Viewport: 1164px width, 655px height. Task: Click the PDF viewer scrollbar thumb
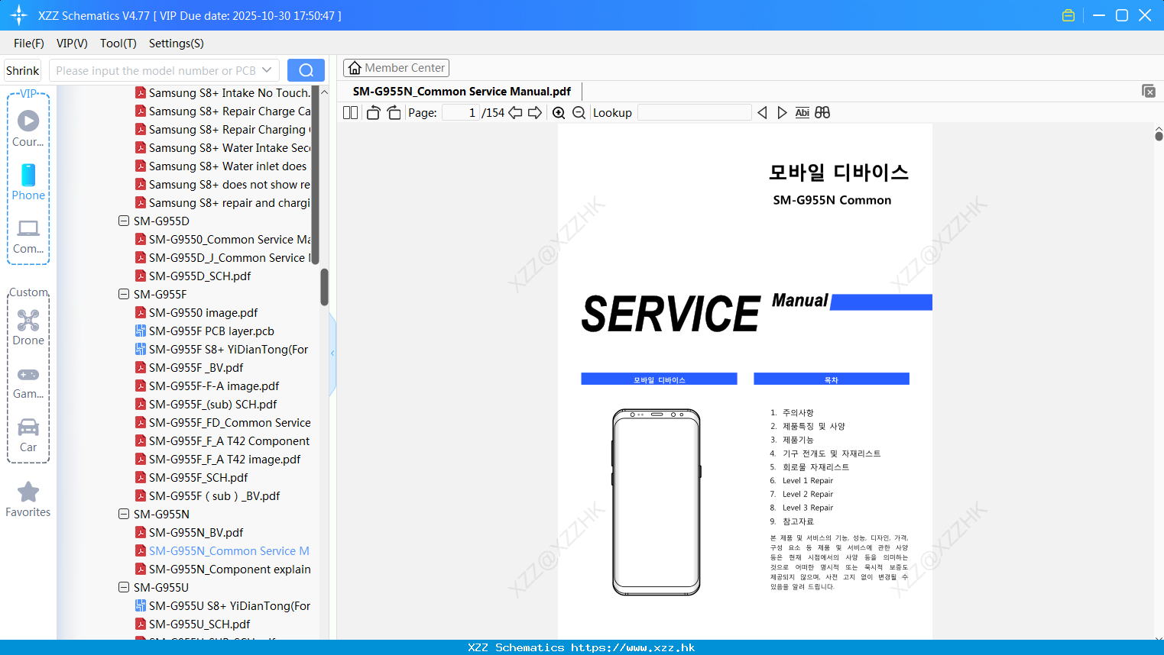point(1159,136)
